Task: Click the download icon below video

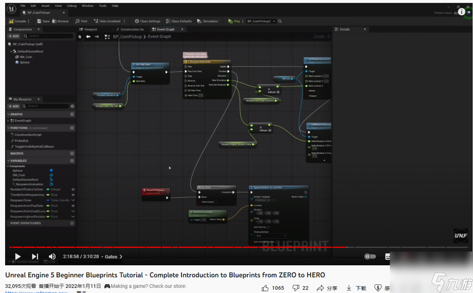Action: click(349, 288)
